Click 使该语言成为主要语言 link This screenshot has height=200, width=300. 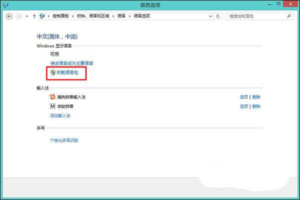point(71,63)
